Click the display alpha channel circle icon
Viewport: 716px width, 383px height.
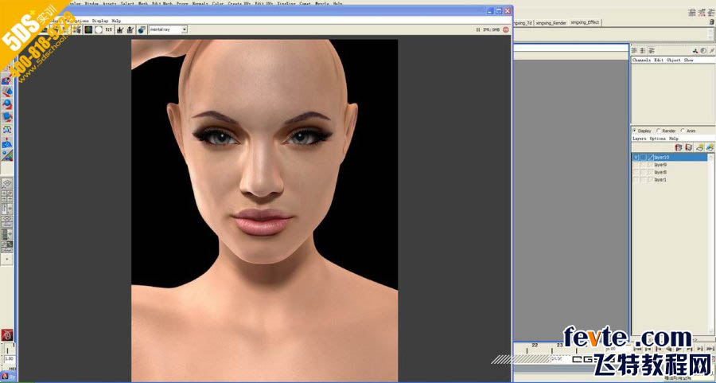click(98, 29)
